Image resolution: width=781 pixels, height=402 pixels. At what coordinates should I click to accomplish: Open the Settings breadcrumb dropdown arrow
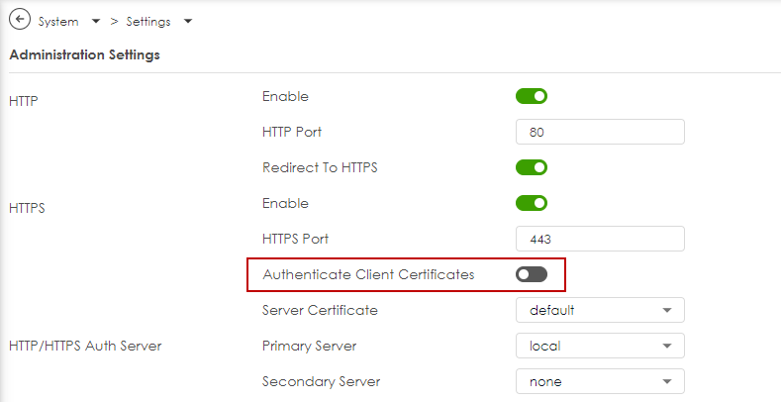click(x=188, y=22)
